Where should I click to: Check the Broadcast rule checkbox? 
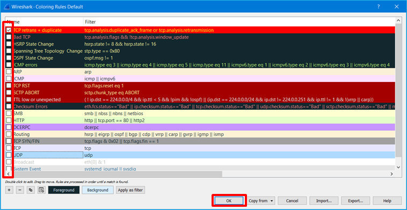[x=9, y=162]
